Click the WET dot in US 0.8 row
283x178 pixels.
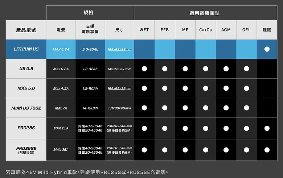click(x=144, y=69)
